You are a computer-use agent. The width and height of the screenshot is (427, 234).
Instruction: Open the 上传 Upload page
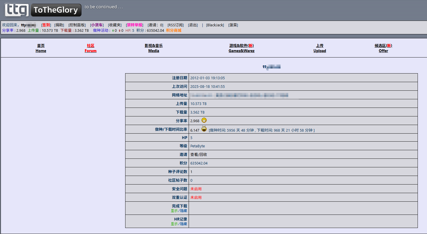(320, 48)
